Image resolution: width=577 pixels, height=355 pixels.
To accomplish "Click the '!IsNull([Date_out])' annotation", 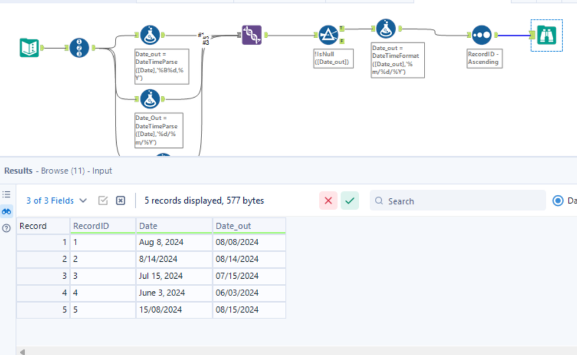I will click(x=333, y=58).
